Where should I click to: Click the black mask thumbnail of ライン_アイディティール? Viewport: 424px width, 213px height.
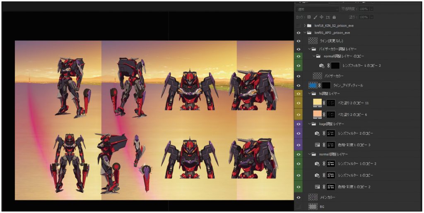click(x=326, y=85)
